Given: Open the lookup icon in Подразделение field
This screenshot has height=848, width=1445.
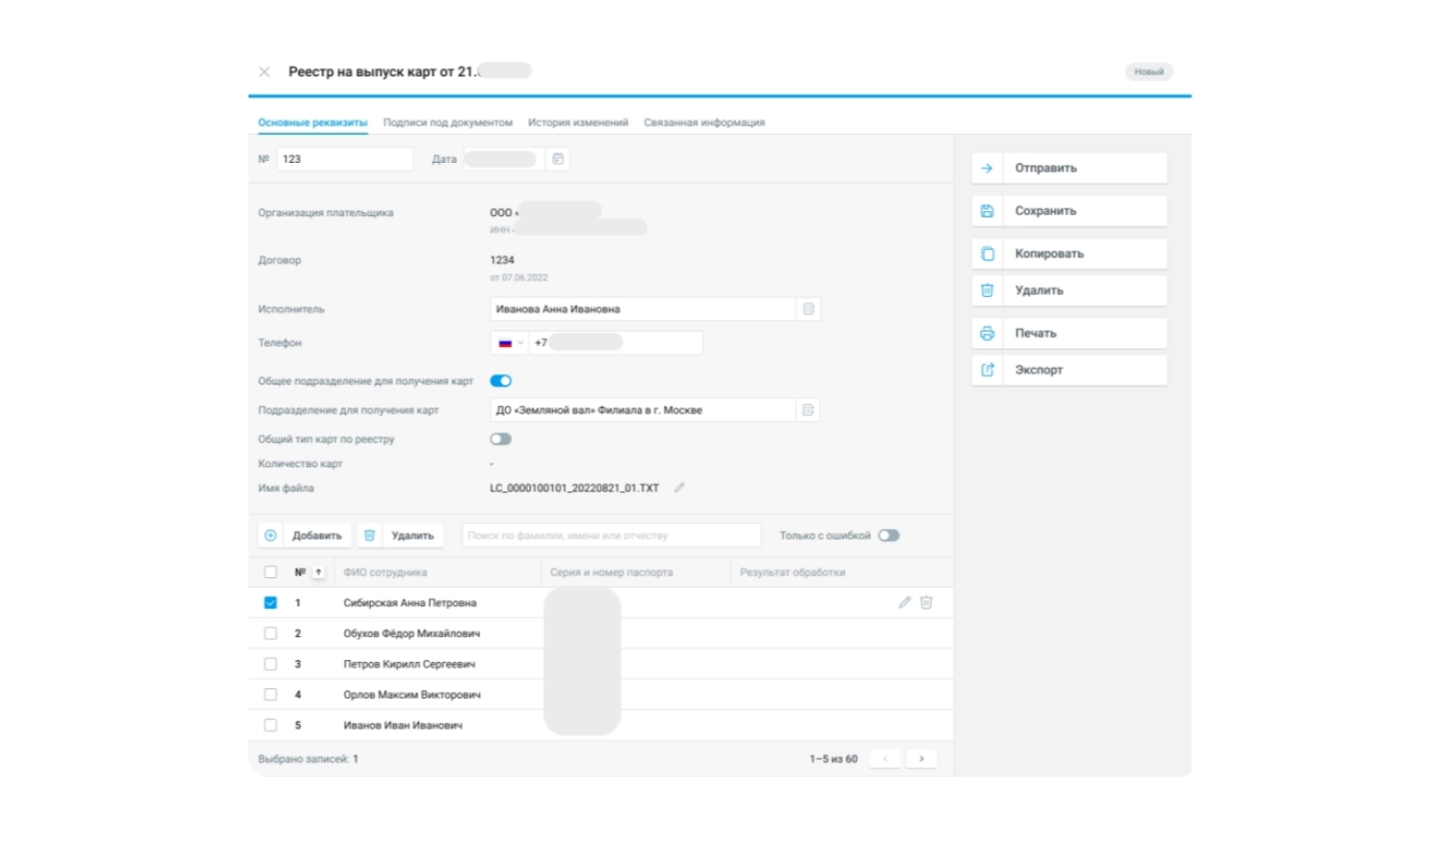Looking at the screenshot, I should 808,410.
